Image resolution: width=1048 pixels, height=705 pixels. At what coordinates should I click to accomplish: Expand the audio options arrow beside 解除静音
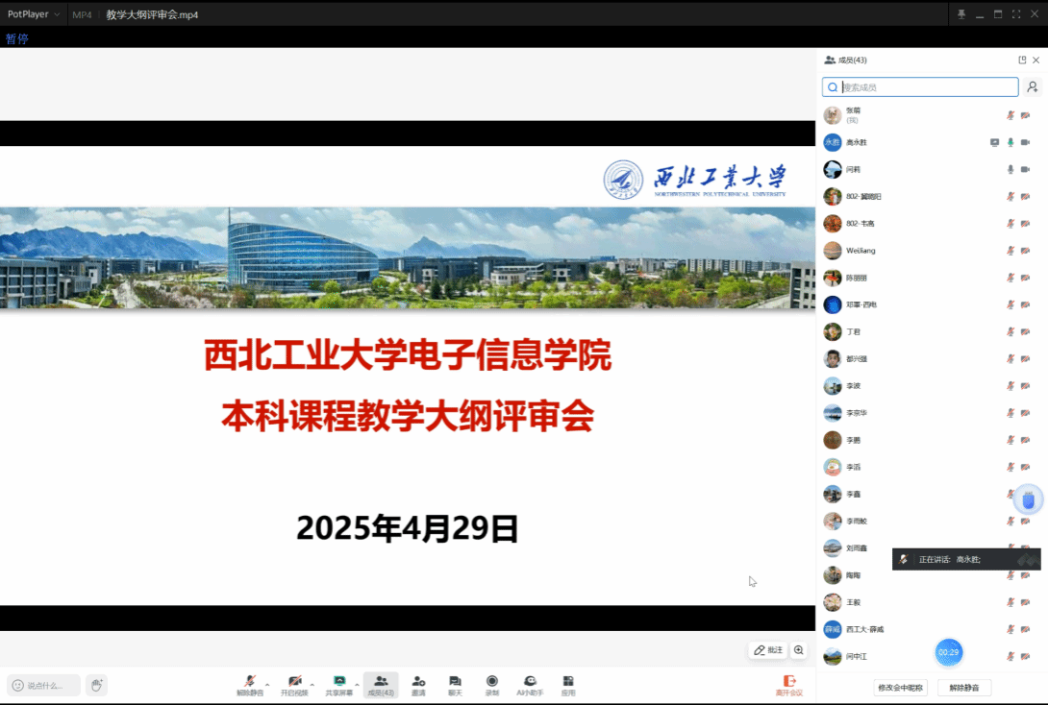(267, 684)
